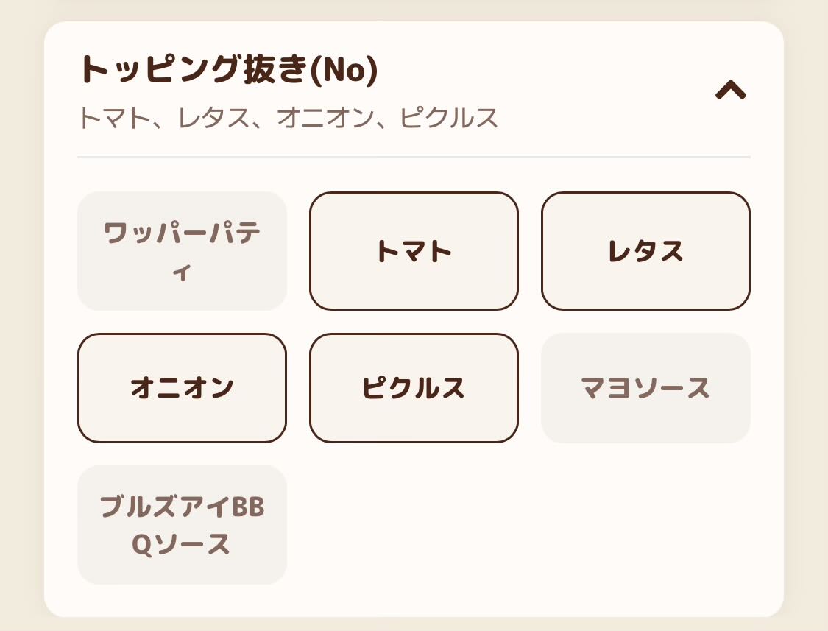Click the Onion (オニオン) button
The width and height of the screenshot is (828, 631).
click(x=182, y=388)
